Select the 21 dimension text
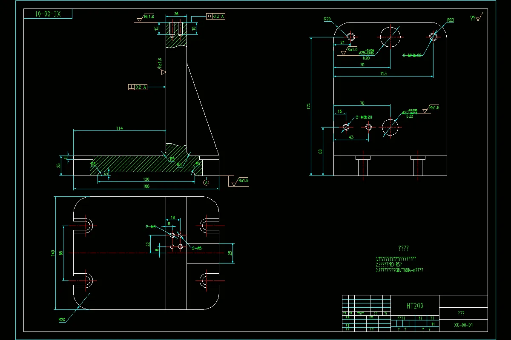The height and width of the screenshot is (340, 511). click(342, 42)
